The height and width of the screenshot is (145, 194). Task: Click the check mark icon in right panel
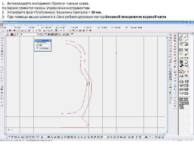click(x=186, y=54)
